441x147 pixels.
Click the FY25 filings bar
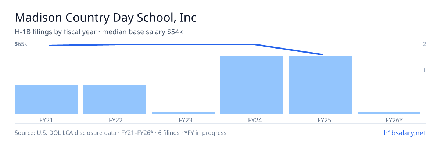(x=320, y=85)
